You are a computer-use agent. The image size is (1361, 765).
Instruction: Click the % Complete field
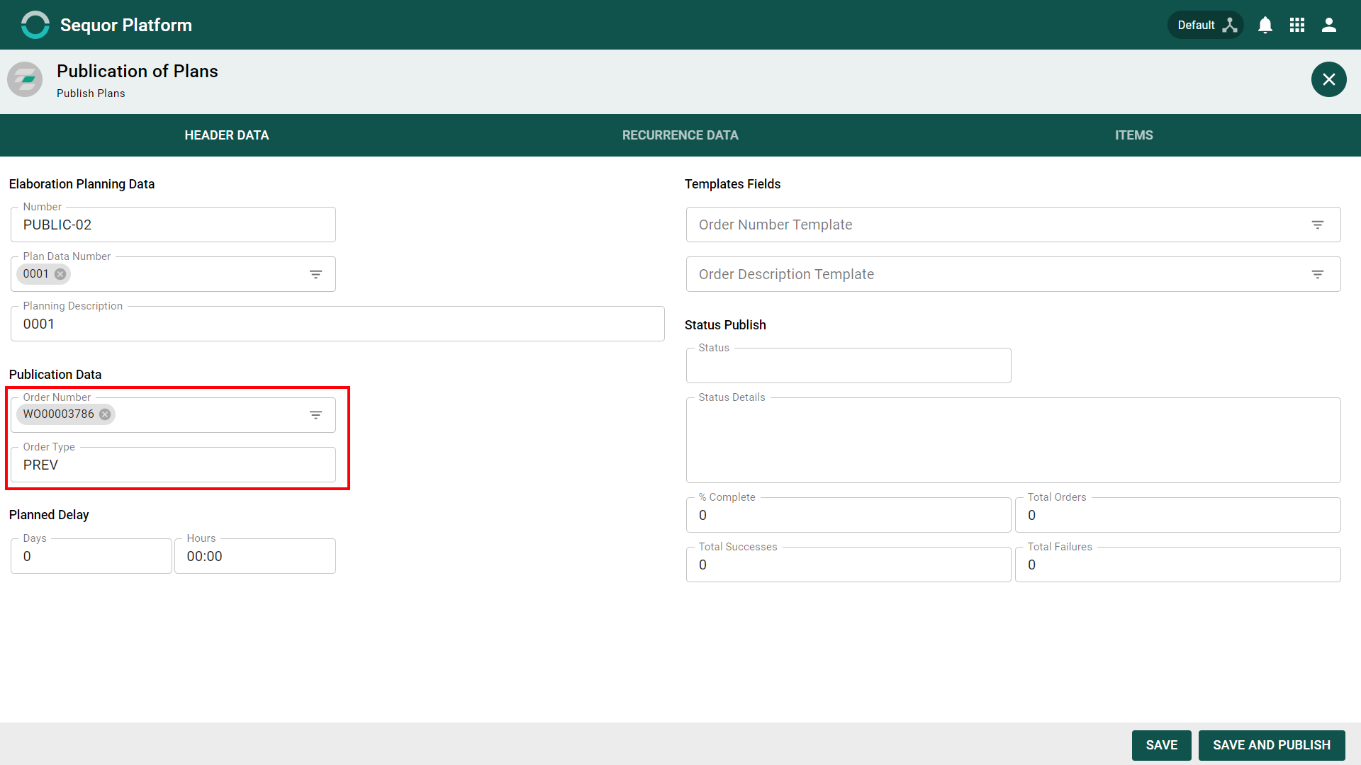point(848,515)
